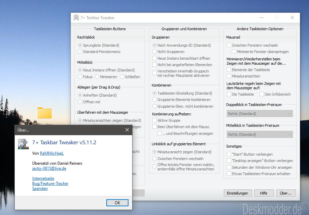Close the Über... dialog with its X

[x=127, y=130]
